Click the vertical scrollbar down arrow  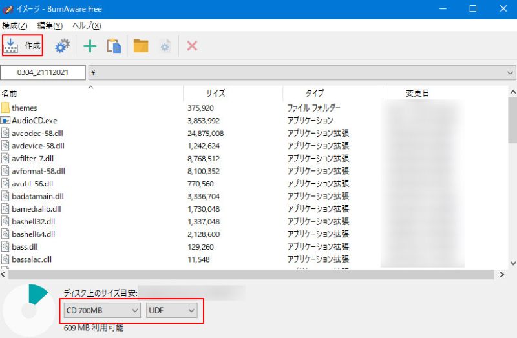pyautogui.click(x=512, y=263)
